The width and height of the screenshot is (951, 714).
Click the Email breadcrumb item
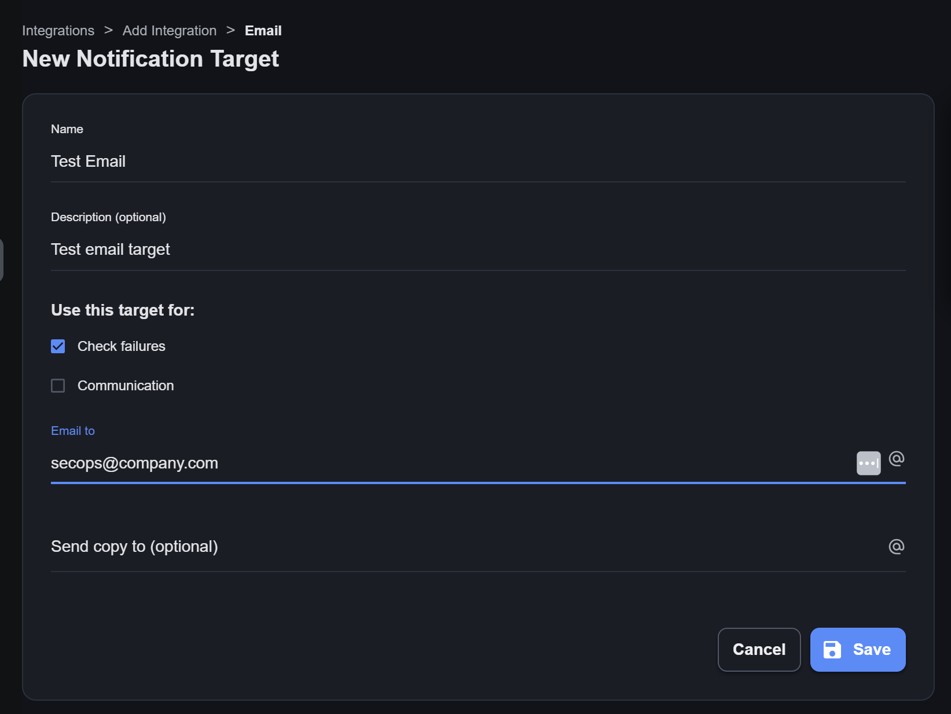263,31
